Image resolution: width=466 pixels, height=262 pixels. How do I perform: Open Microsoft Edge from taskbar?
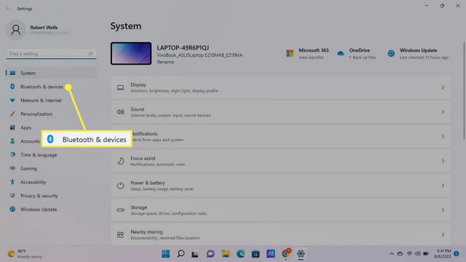pyautogui.click(x=241, y=254)
